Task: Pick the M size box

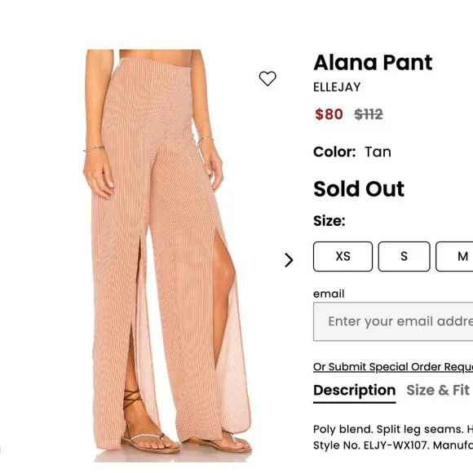Action: pyautogui.click(x=454, y=256)
